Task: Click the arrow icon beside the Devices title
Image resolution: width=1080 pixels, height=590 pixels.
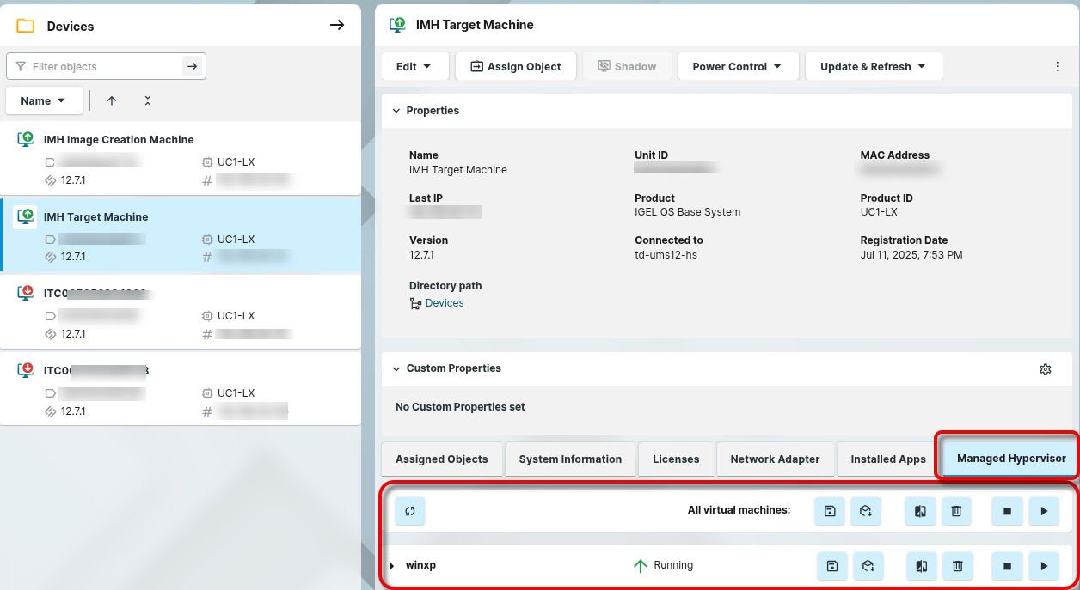Action: pos(337,26)
